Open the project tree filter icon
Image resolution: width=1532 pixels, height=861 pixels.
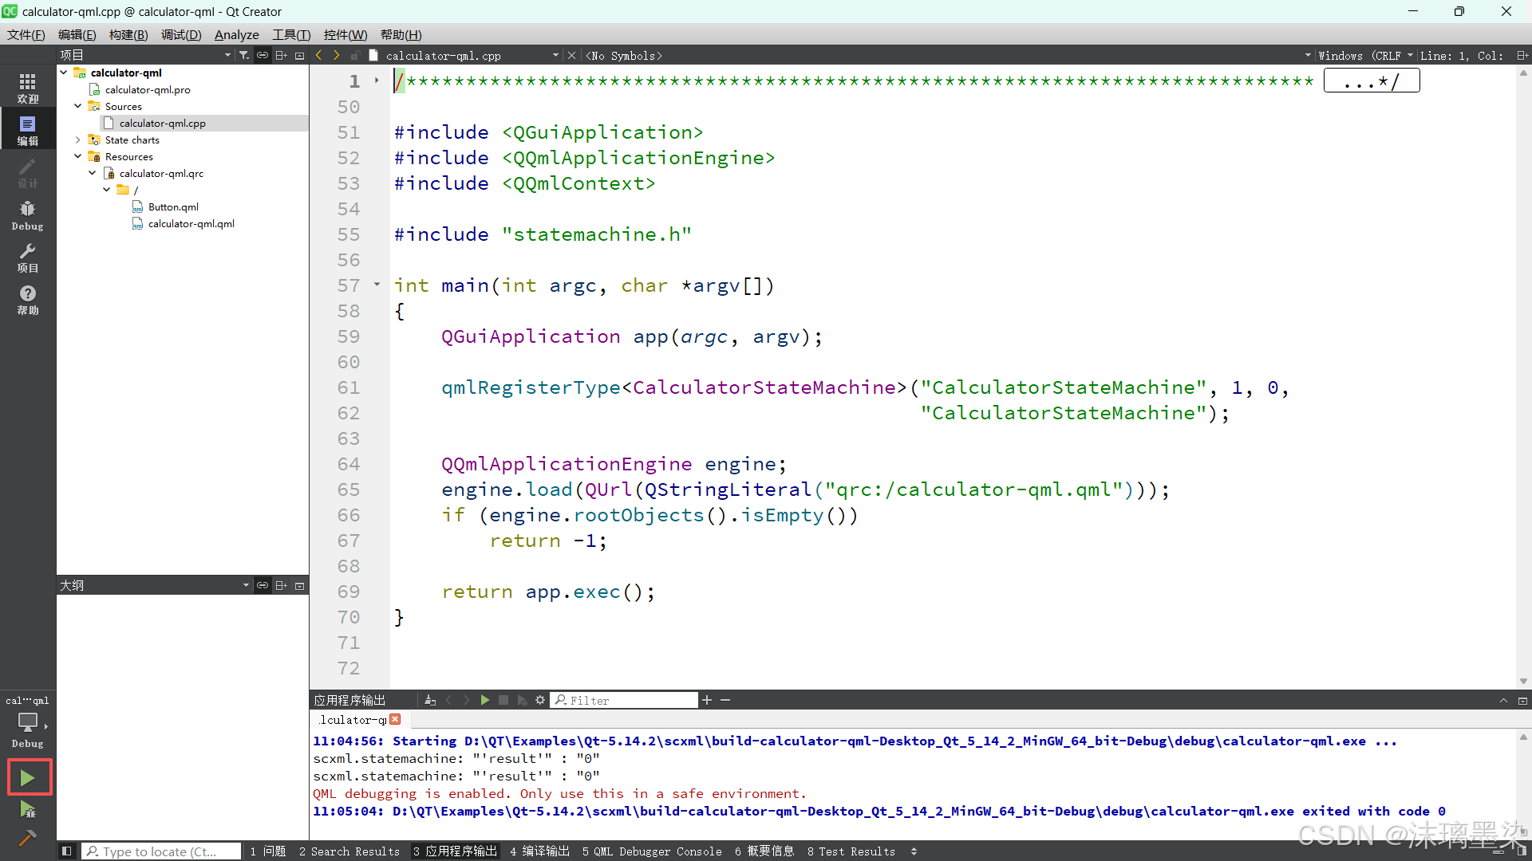(x=244, y=55)
